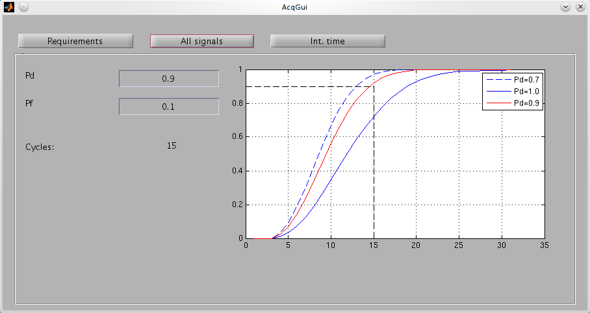The width and height of the screenshot is (590, 313).
Task: Select the Int. time button
Action: point(327,41)
